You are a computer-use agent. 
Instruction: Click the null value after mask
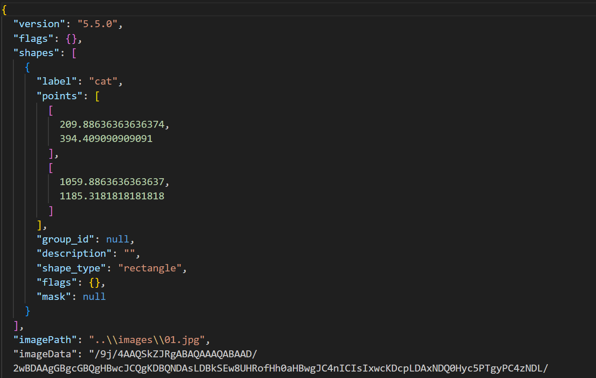[94, 297]
